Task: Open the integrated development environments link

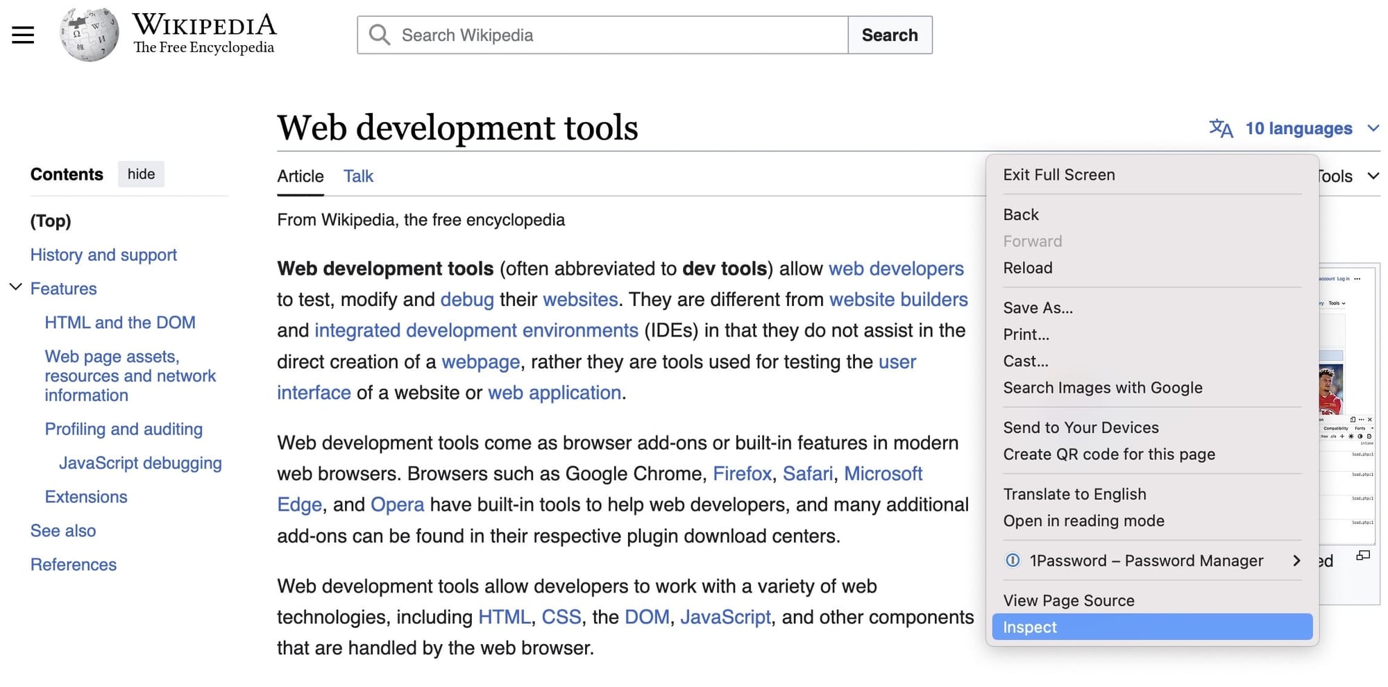Action: tap(475, 330)
